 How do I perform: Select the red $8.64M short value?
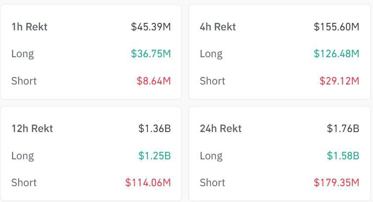tap(154, 81)
